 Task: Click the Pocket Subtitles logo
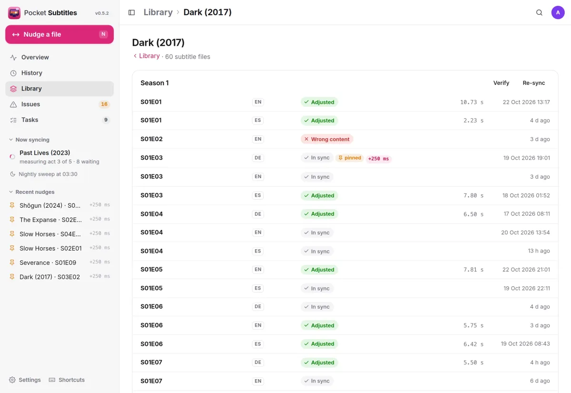tap(14, 13)
